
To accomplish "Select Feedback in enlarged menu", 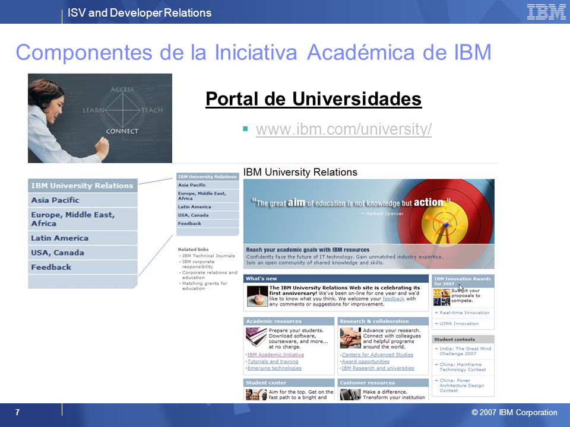I will pos(83,267).
